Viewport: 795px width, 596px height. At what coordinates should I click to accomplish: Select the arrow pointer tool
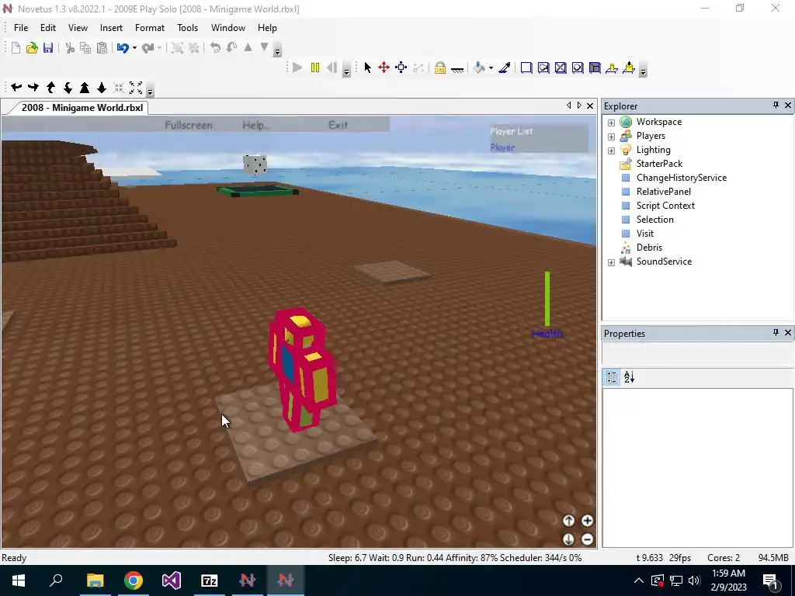367,68
